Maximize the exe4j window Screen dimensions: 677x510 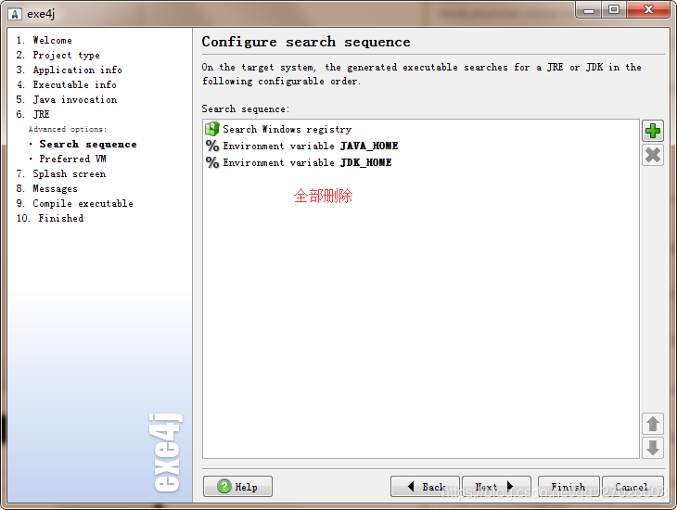(614, 10)
